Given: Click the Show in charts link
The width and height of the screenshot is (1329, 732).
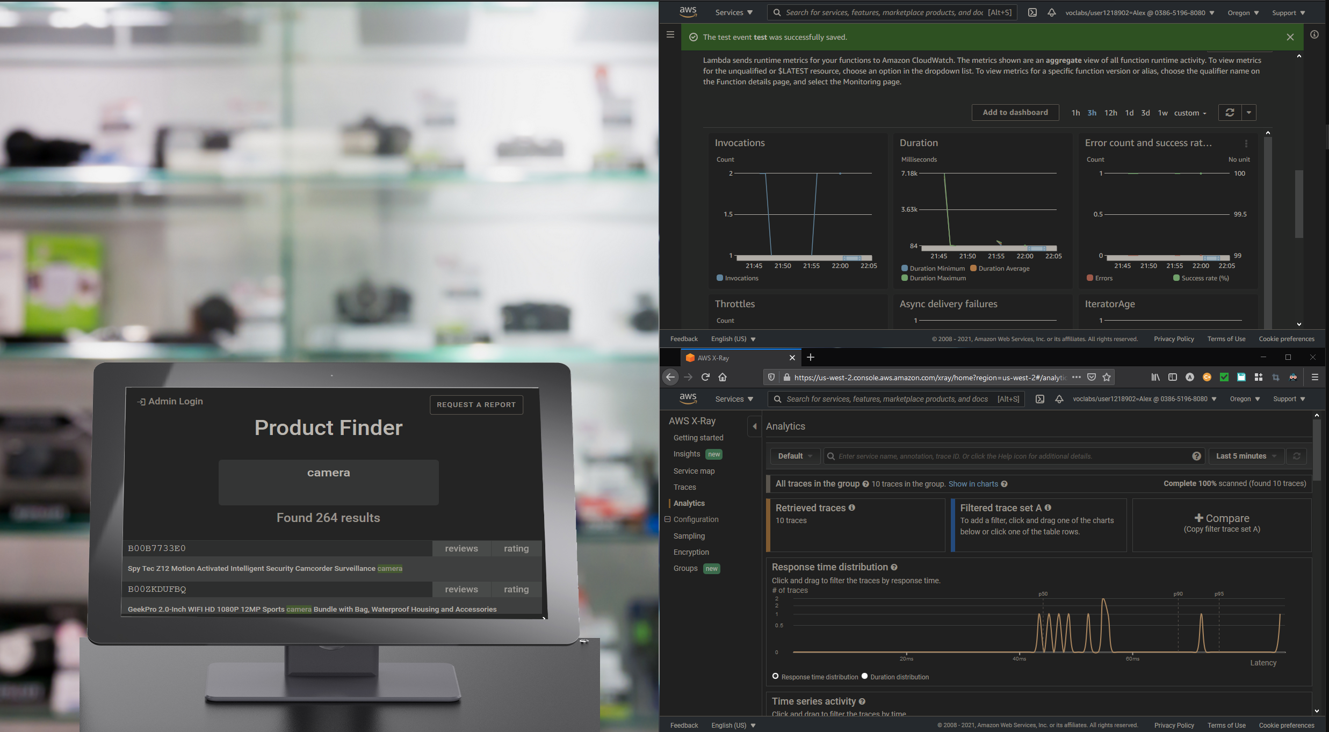Looking at the screenshot, I should pyautogui.click(x=973, y=484).
